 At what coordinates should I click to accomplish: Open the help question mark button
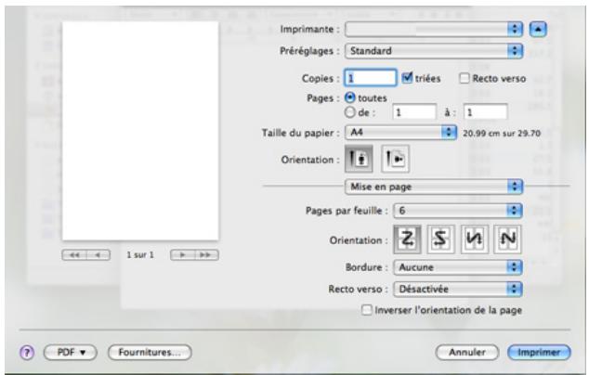(x=27, y=353)
